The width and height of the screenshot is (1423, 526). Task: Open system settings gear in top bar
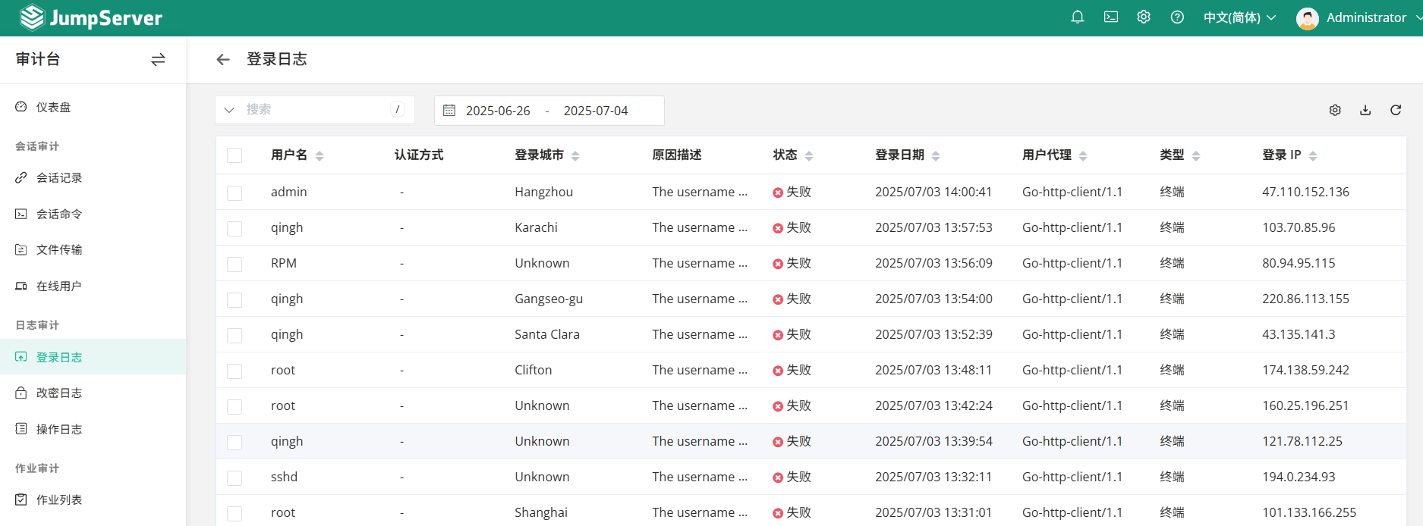1144,17
